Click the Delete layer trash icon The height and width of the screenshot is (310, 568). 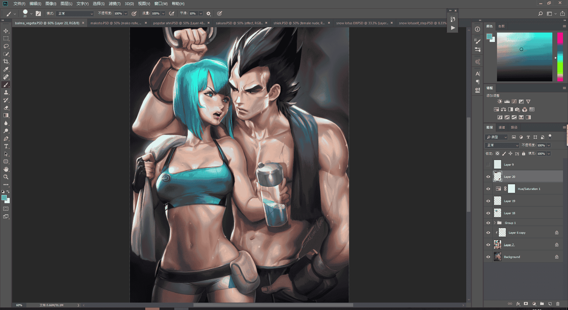coord(558,304)
